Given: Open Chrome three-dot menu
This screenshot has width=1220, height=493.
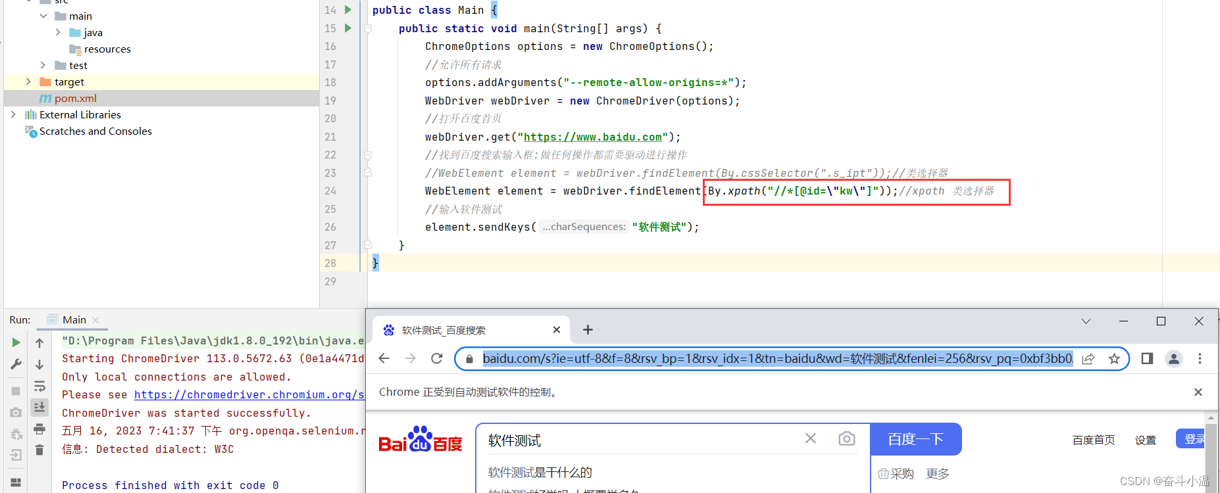Looking at the screenshot, I should click(x=1200, y=358).
